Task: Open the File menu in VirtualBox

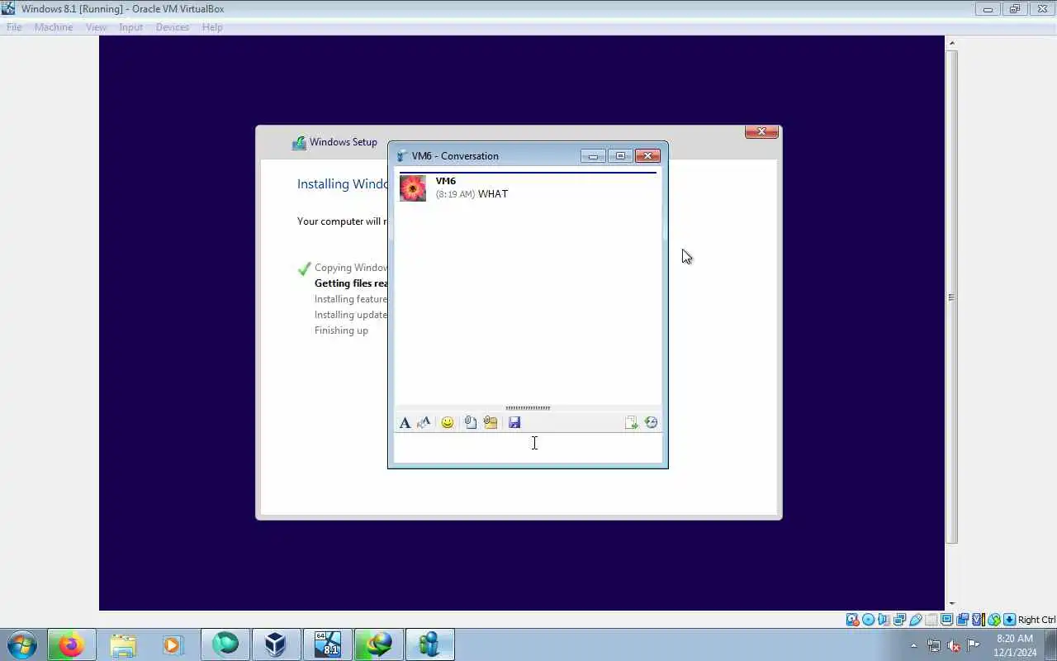Action: tap(14, 27)
